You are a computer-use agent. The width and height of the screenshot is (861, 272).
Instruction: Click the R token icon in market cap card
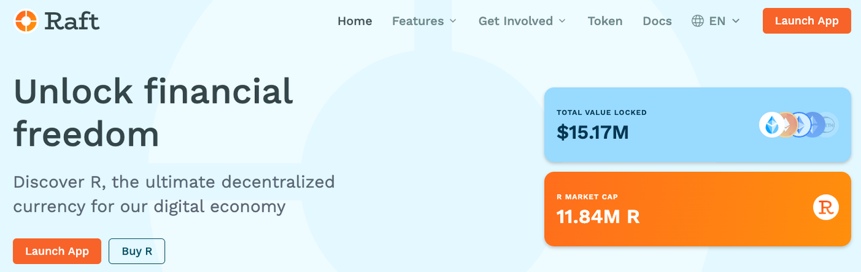(826, 207)
